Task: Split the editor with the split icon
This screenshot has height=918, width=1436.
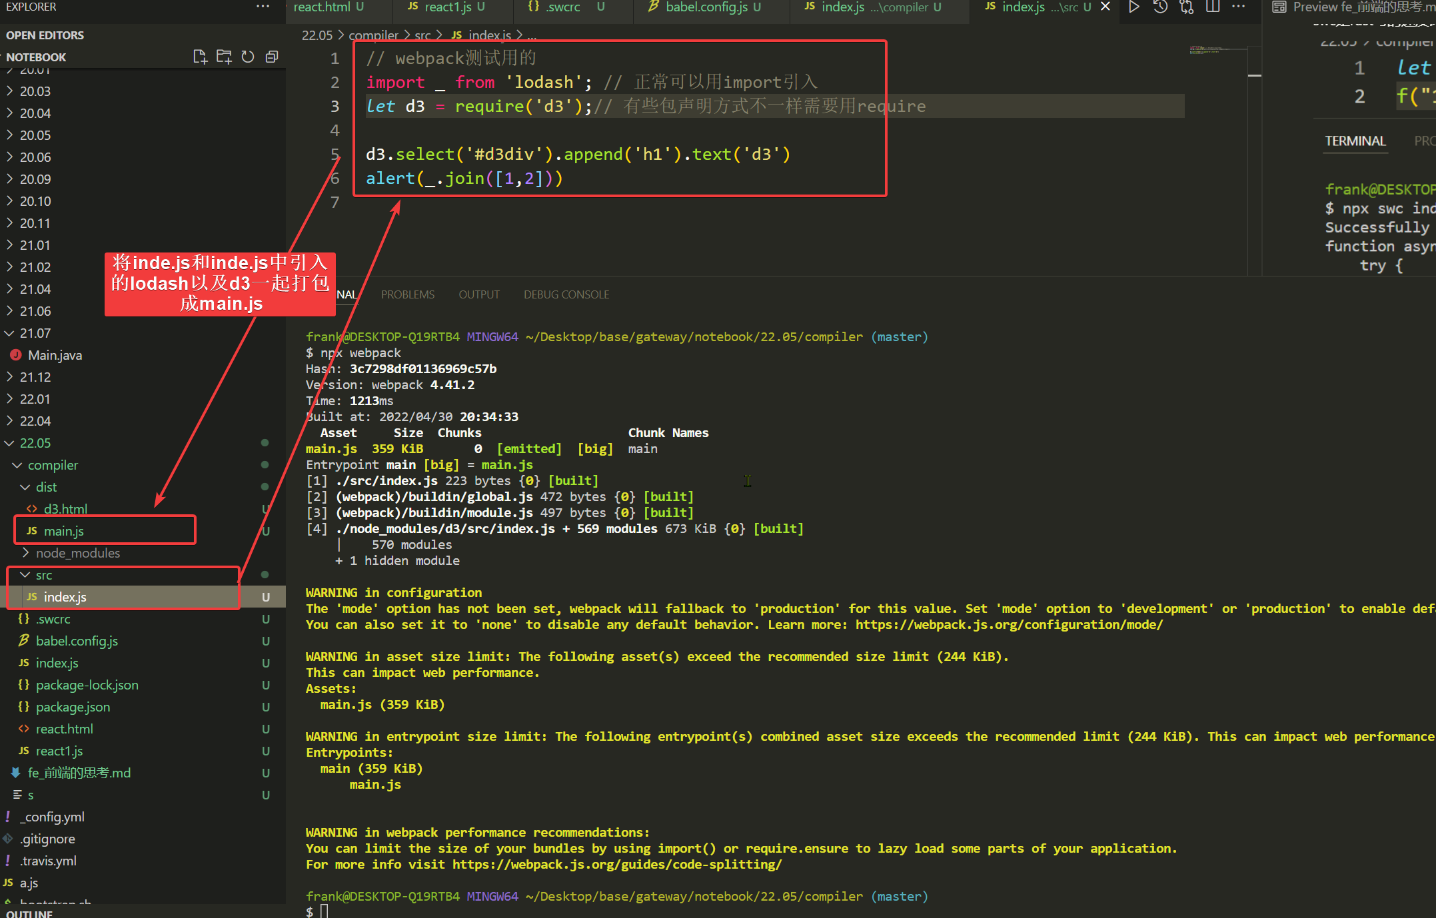Action: (x=1213, y=7)
